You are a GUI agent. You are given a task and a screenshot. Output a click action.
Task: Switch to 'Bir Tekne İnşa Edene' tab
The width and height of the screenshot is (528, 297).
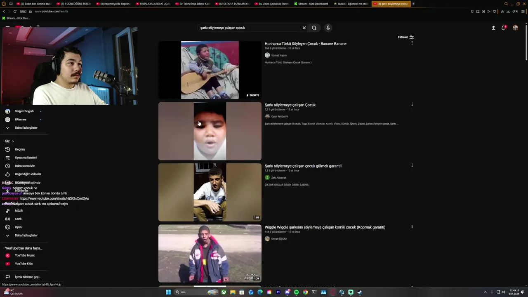[192, 4]
